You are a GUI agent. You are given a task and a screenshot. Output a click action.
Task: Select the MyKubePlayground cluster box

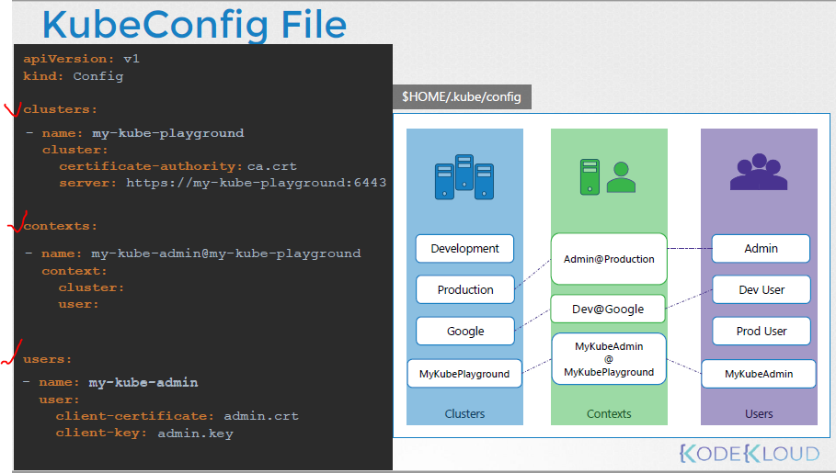464,374
